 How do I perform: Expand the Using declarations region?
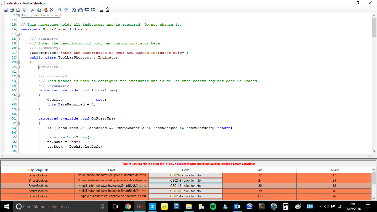(18, 15)
